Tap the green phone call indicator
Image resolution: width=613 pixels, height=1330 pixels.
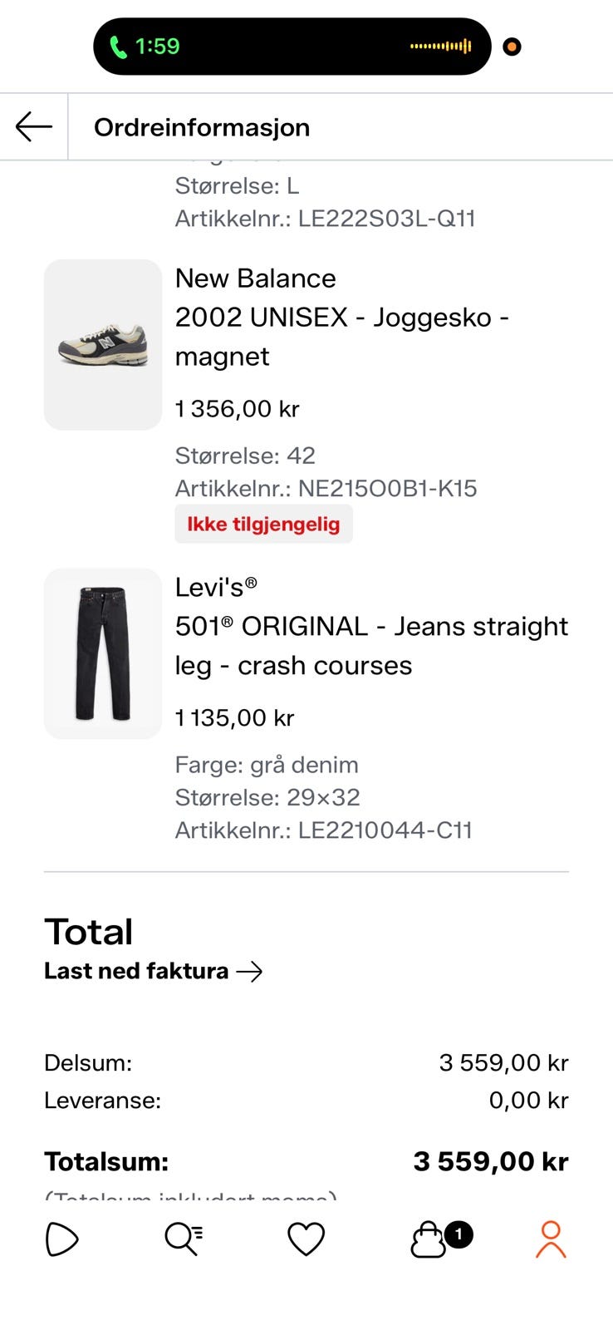(119, 47)
